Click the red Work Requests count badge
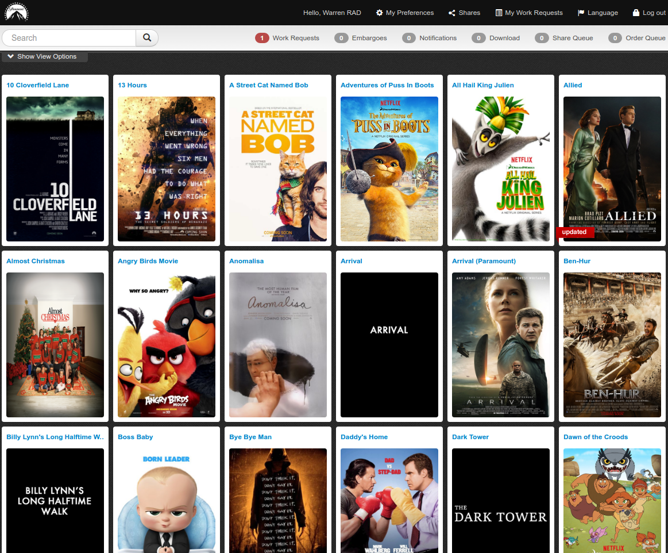Screen dimensions: 668x553 (262, 38)
